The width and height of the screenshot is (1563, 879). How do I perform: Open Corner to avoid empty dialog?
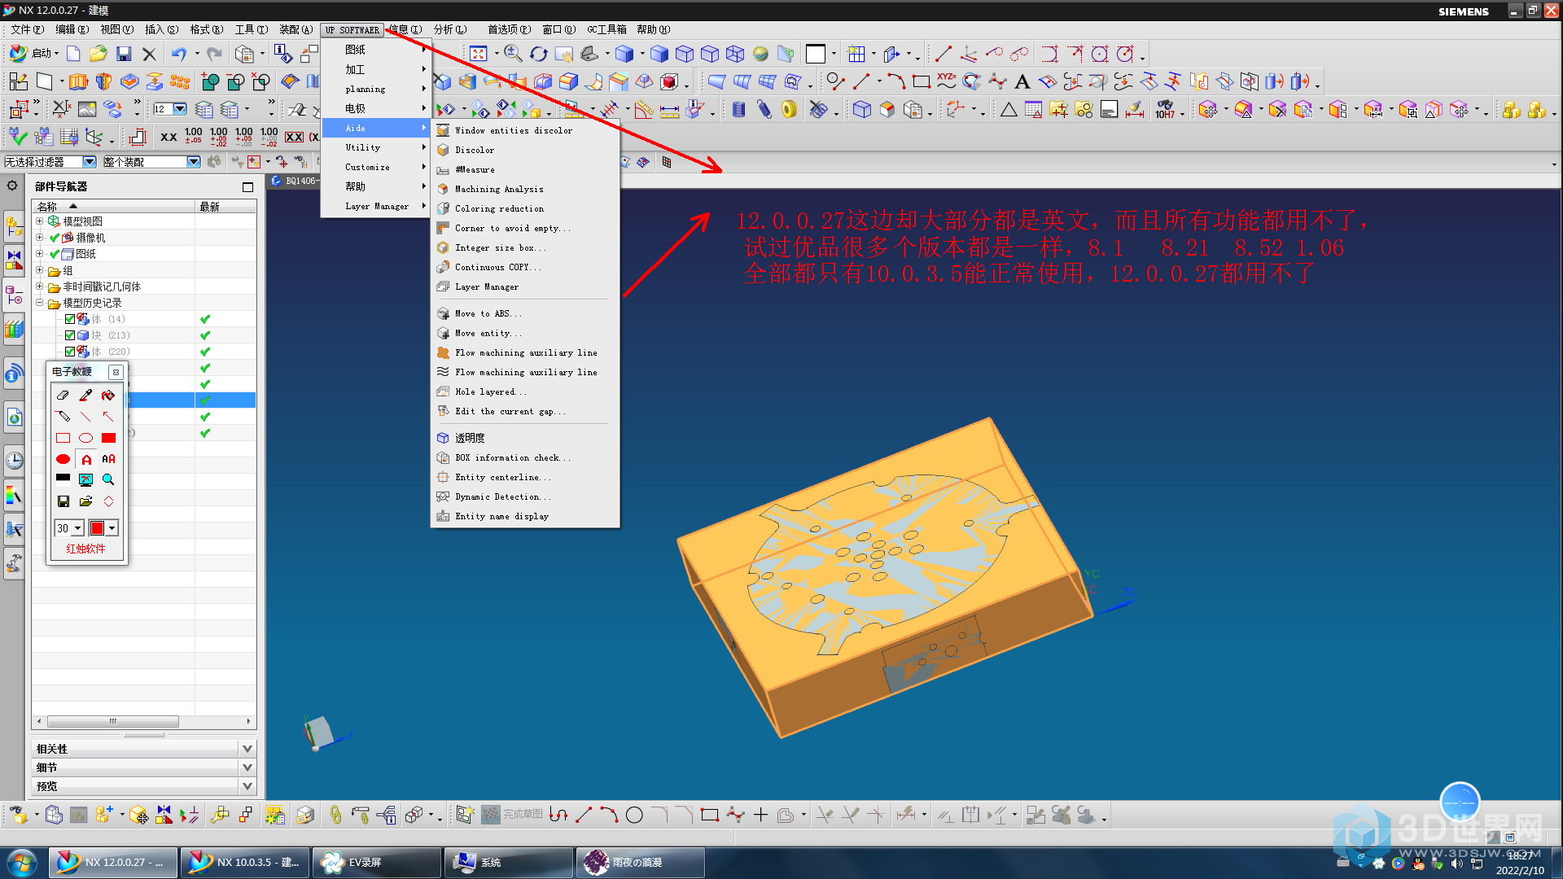coord(512,228)
